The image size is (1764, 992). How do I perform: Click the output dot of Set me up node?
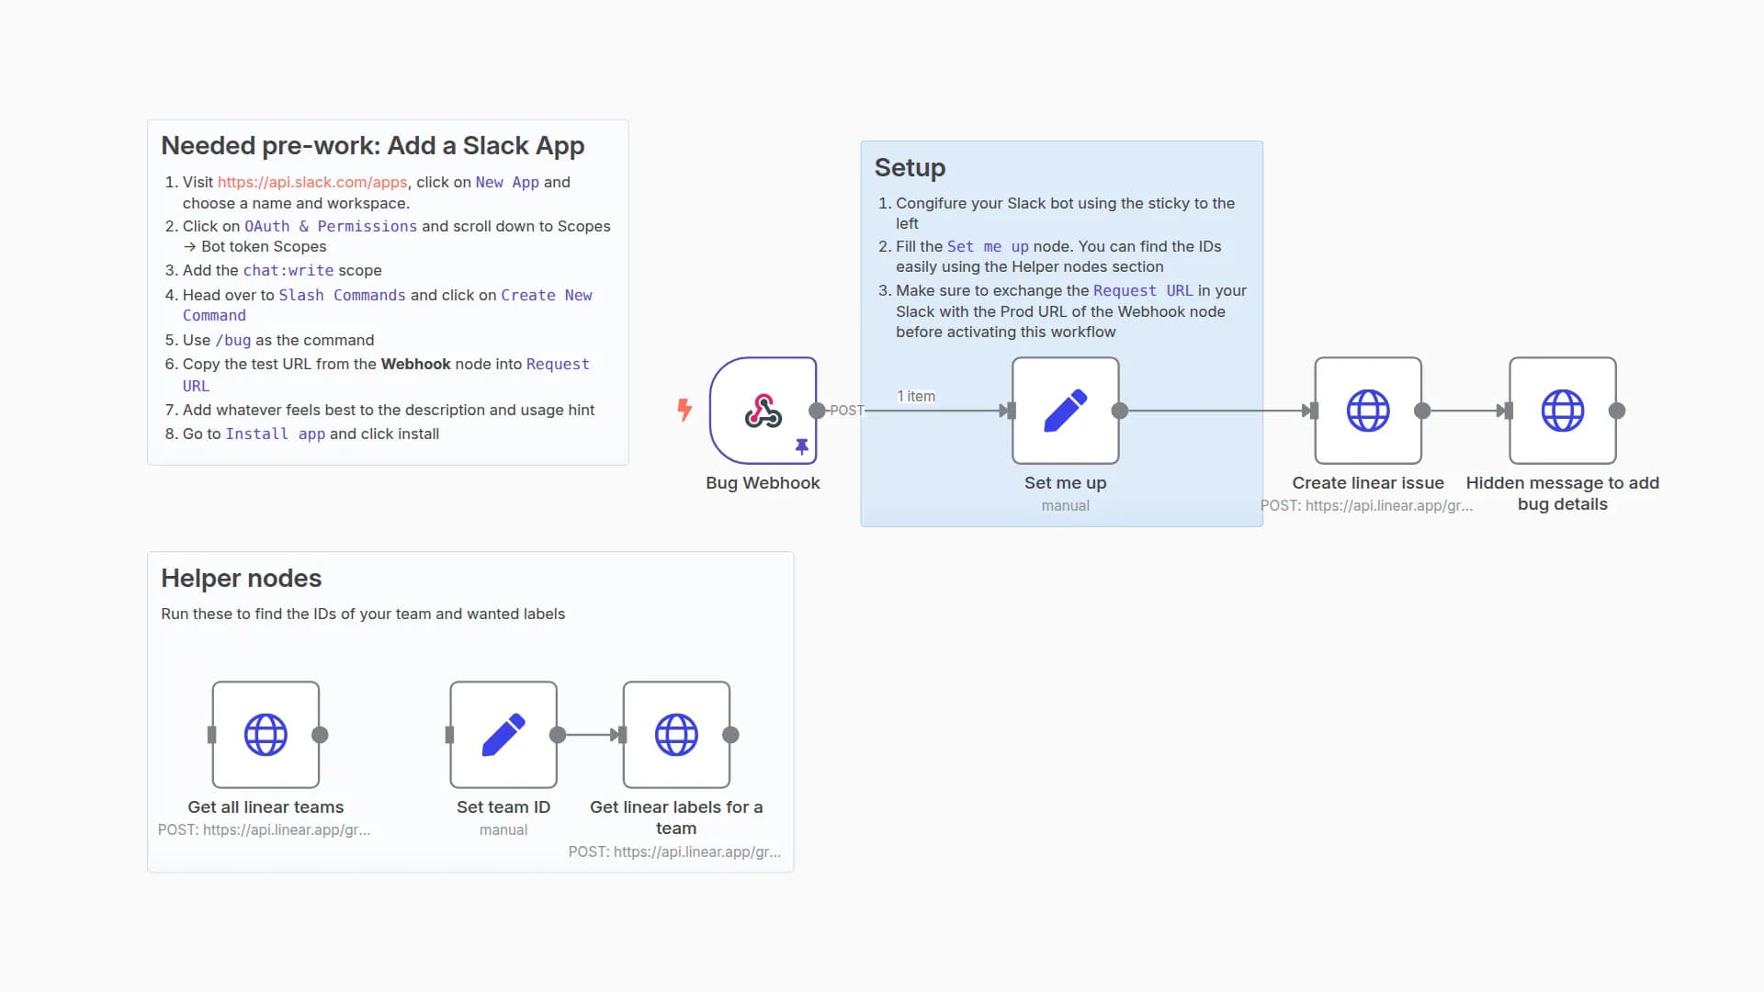click(1120, 411)
